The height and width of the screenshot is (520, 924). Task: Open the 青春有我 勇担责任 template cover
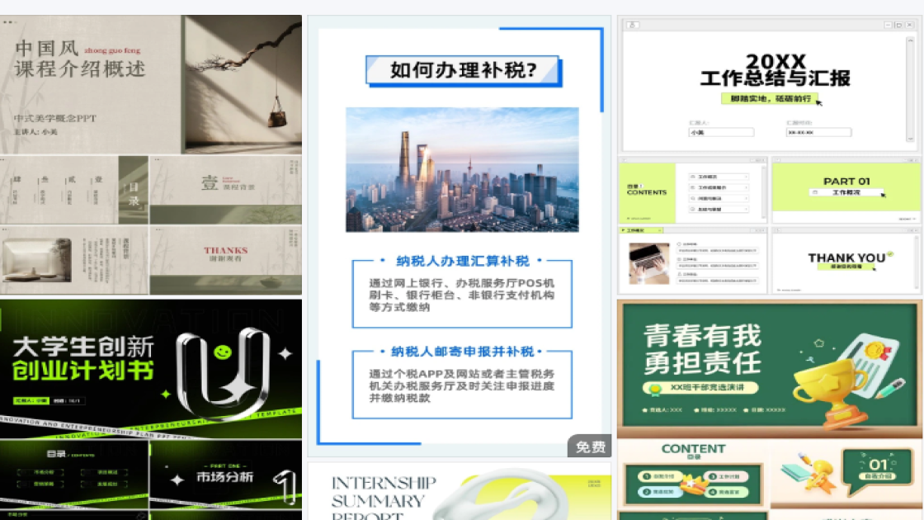pyautogui.click(x=769, y=368)
